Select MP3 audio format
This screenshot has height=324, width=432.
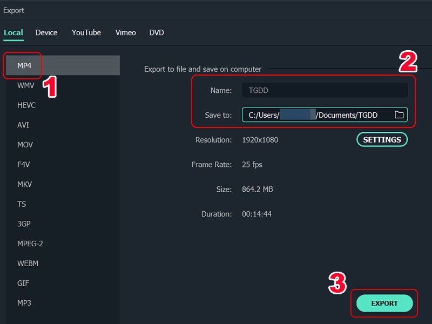[63, 303]
